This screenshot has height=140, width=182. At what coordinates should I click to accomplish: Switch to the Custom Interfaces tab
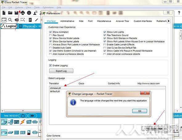click(x=143, y=21)
